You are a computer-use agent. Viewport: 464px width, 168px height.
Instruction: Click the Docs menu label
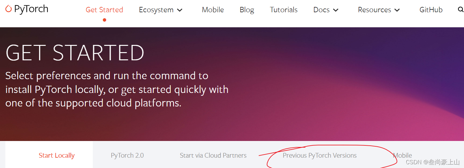tap(321, 10)
